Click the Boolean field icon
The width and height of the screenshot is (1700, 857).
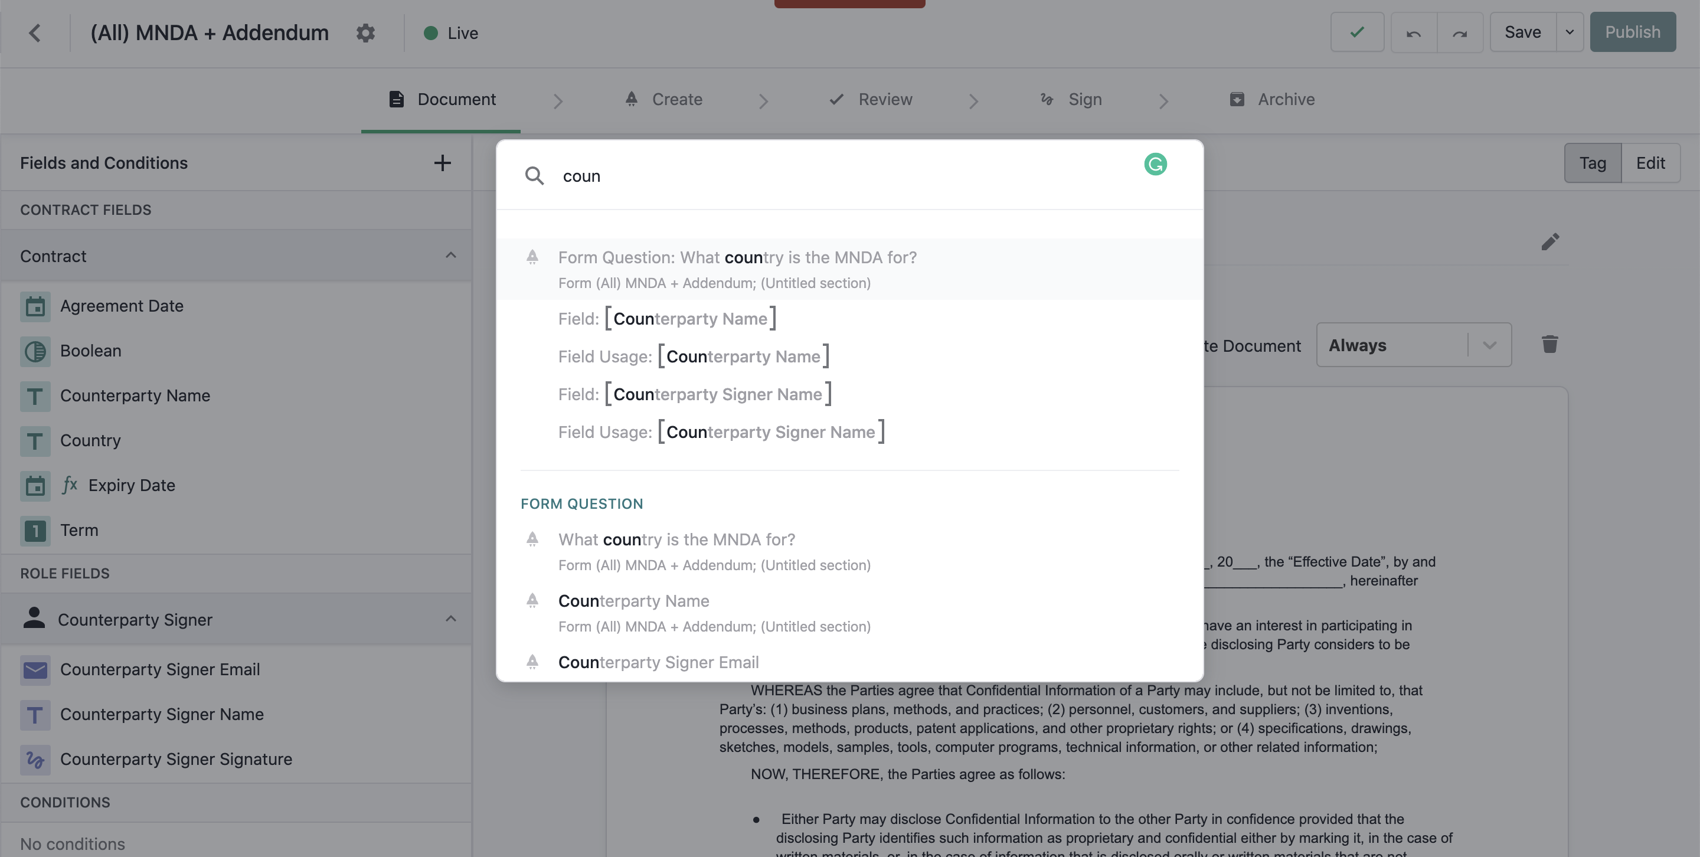(35, 351)
